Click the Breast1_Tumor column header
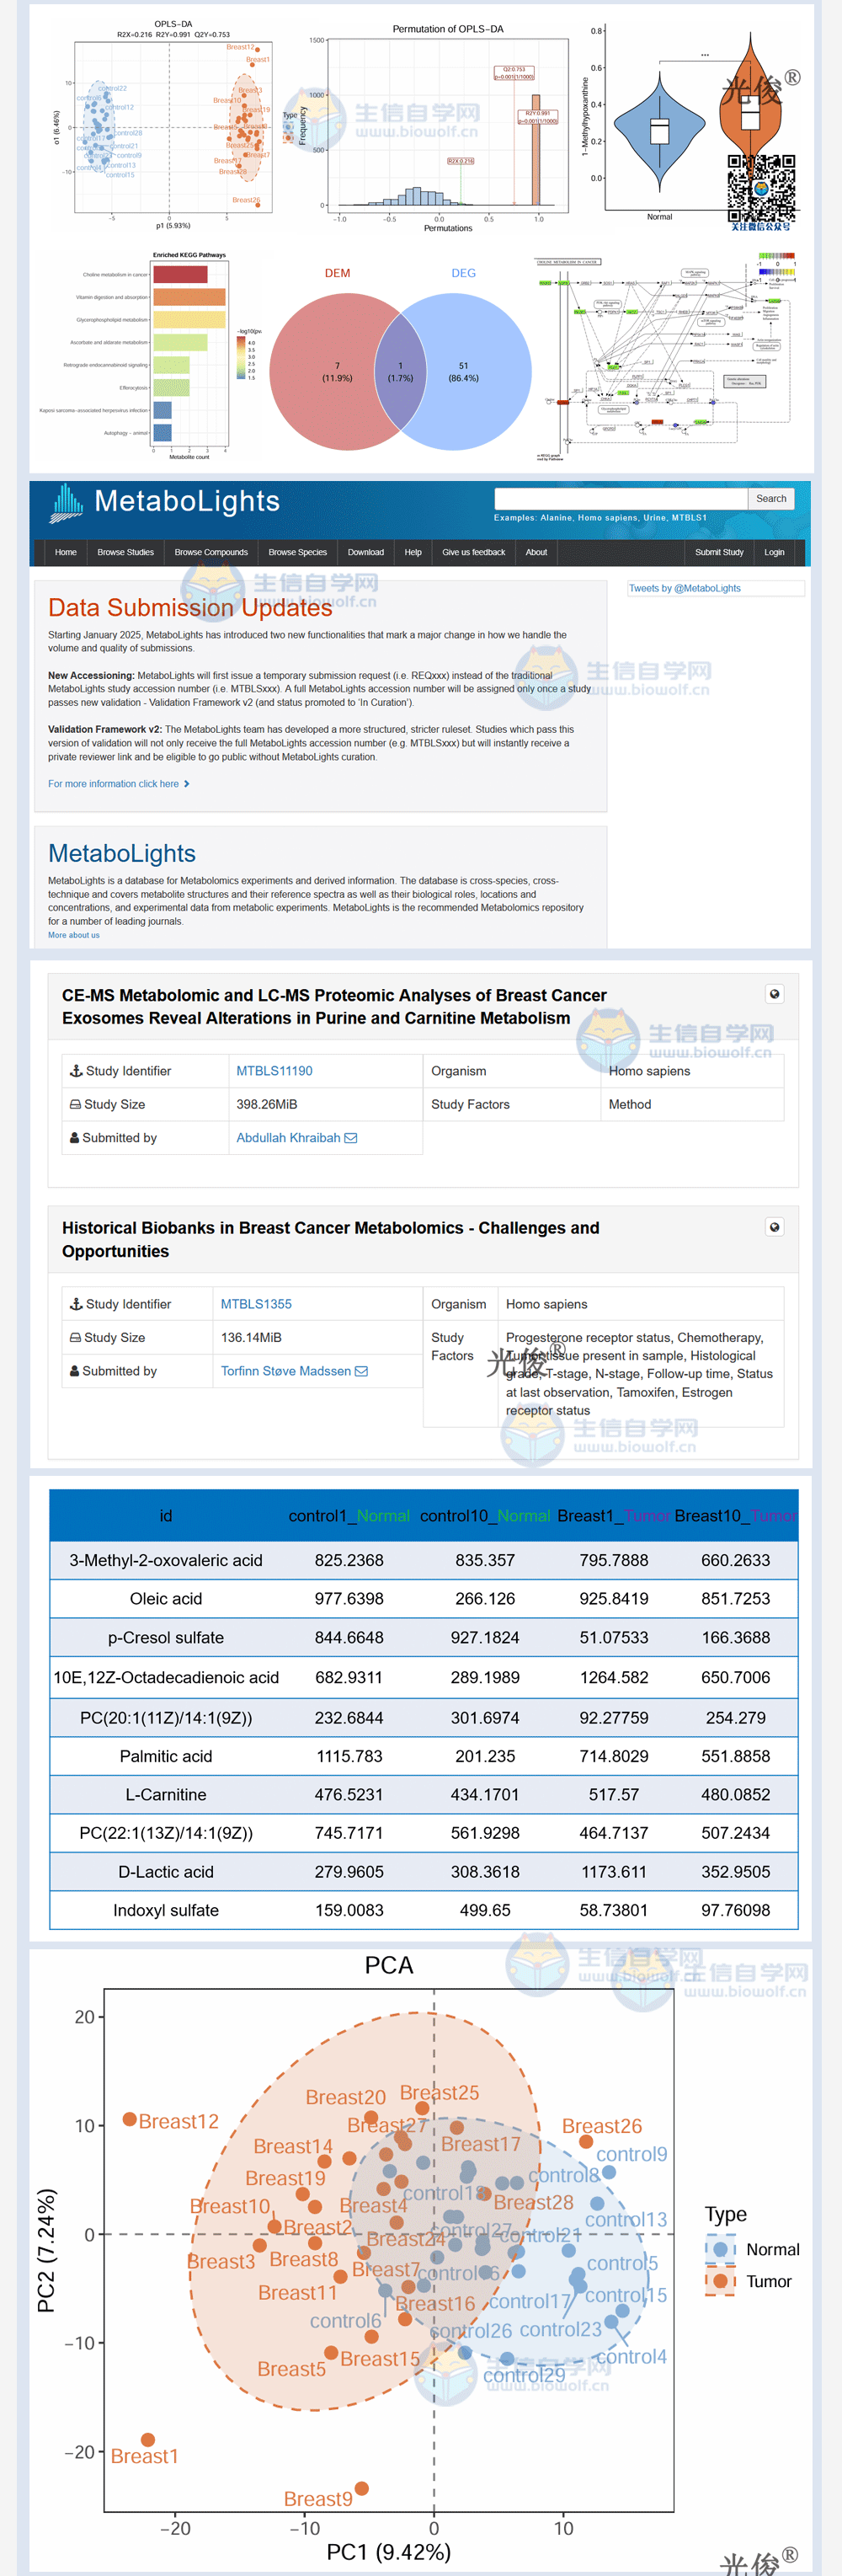This screenshot has height=2576, width=842. point(614,1516)
